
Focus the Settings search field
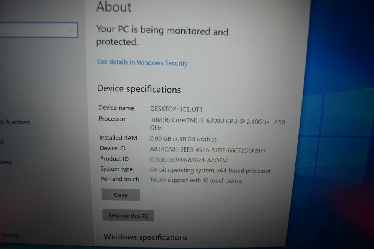point(39,30)
